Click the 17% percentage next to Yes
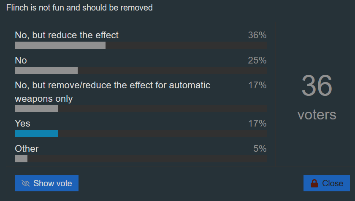This screenshot has height=201, width=355. click(257, 123)
